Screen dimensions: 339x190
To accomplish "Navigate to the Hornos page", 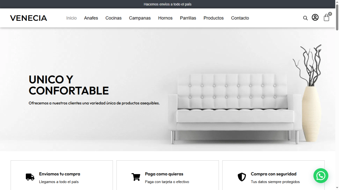I will pos(166,18).
